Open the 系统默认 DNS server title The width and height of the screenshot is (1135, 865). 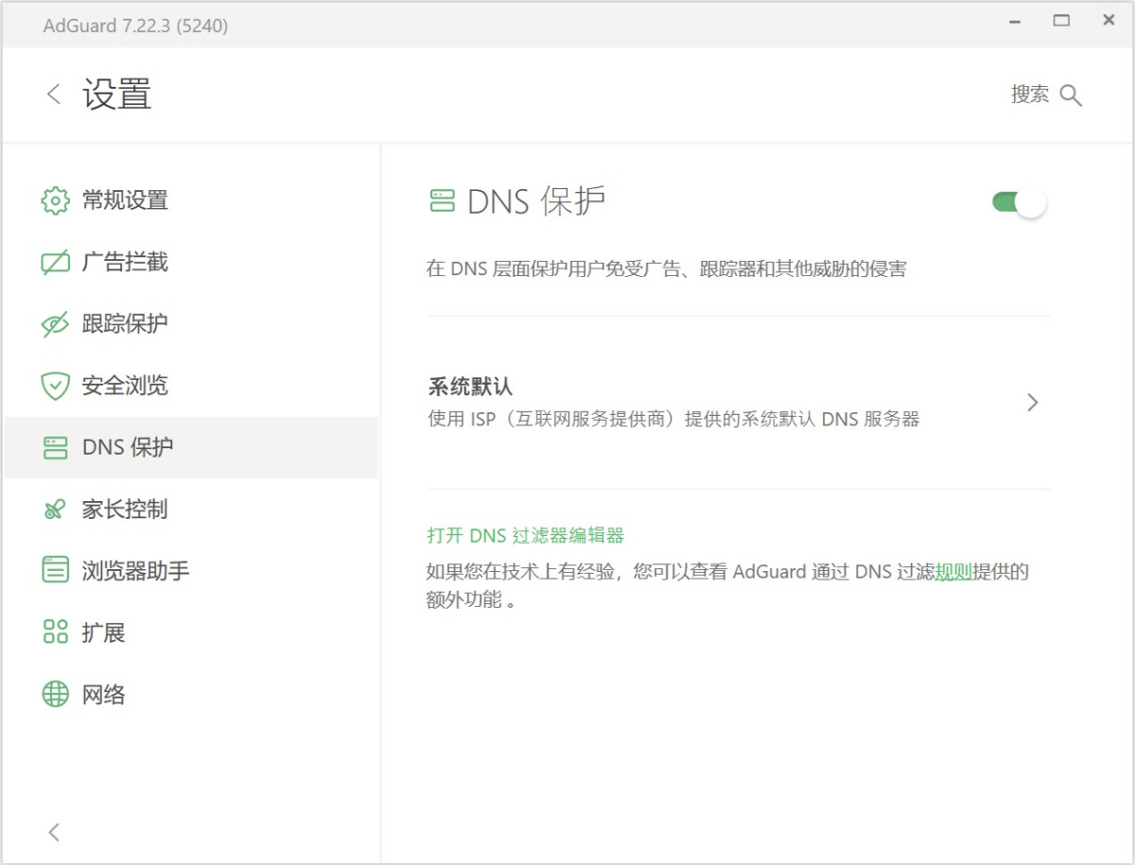470,387
